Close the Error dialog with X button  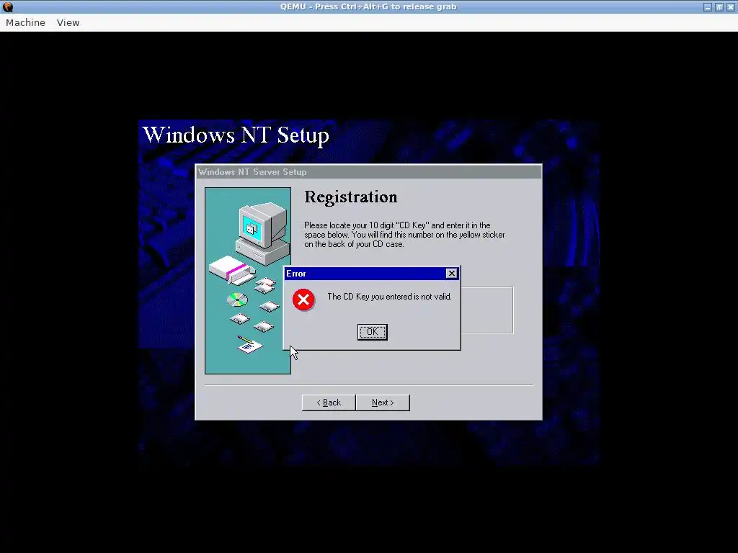(x=451, y=273)
